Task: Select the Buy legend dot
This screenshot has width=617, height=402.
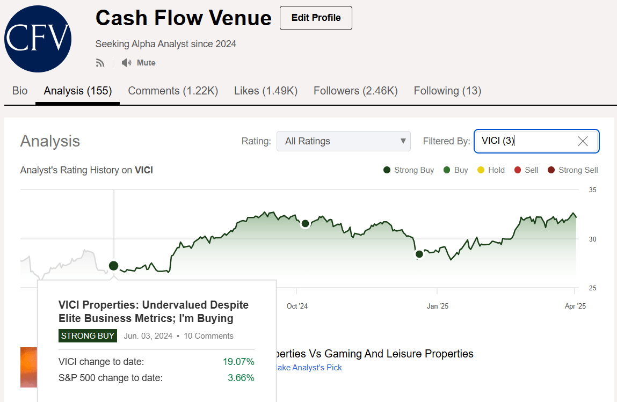Action: [x=446, y=170]
